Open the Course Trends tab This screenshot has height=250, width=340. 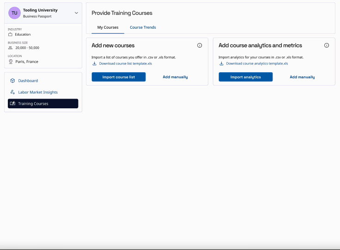pos(143,27)
